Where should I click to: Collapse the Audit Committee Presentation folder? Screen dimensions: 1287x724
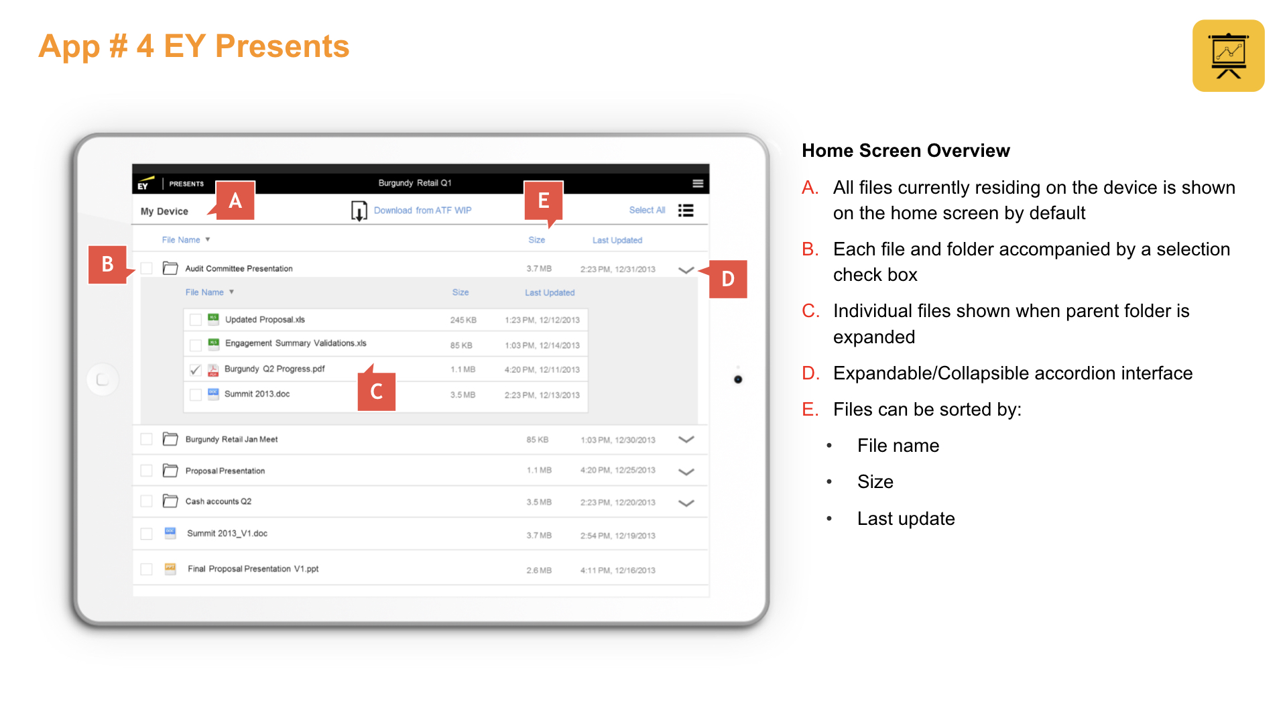(x=686, y=270)
